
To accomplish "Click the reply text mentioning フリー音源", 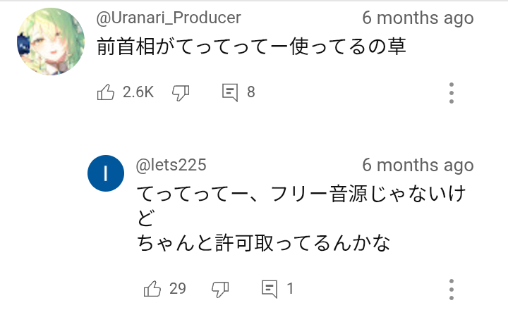I will [300, 194].
